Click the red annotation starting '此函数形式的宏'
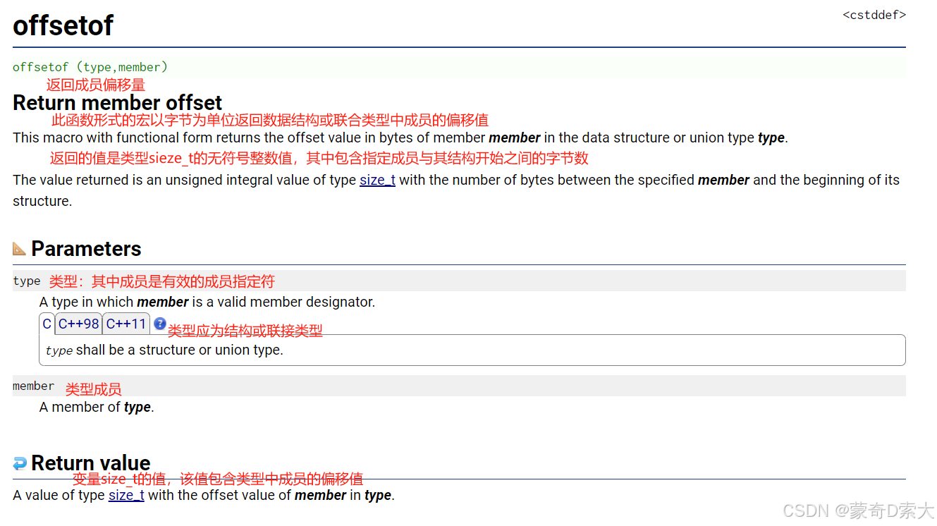937x526 pixels. point(270,120)
